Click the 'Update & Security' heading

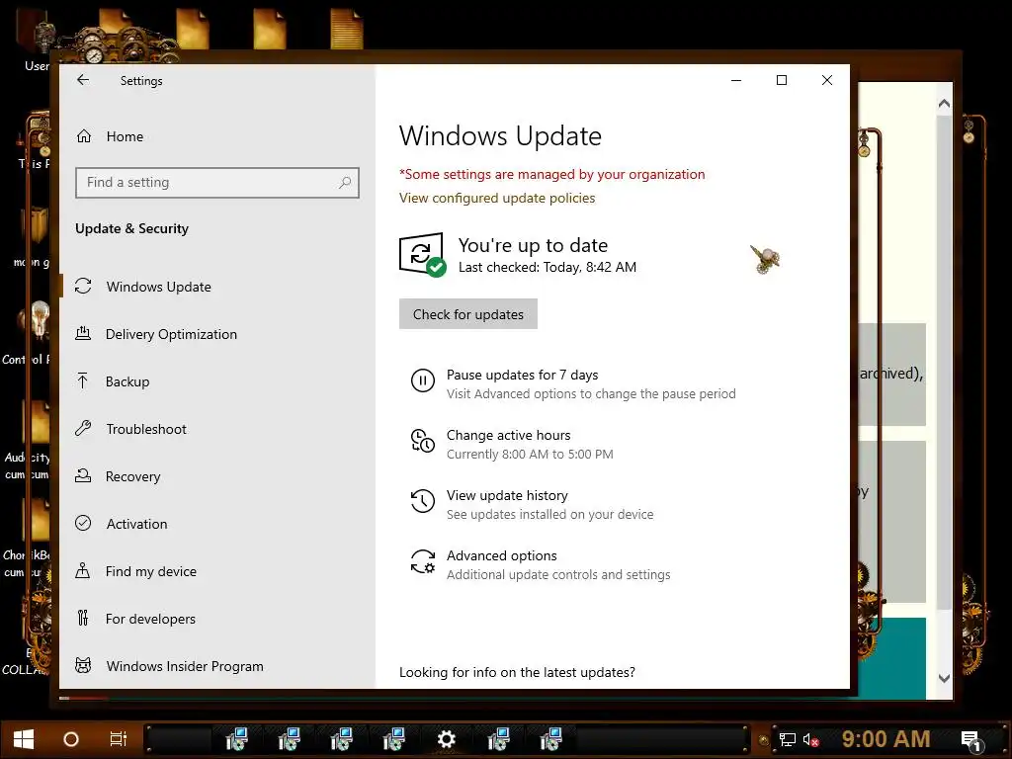pos(131,228)
